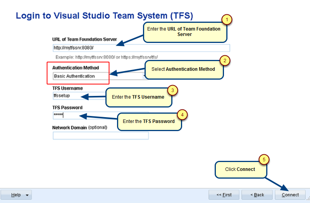The height and width of the screenshot is (203, 310).
Task: Click the optional Network Domain field
Action: pyautogui.click(x=101, y=136)
